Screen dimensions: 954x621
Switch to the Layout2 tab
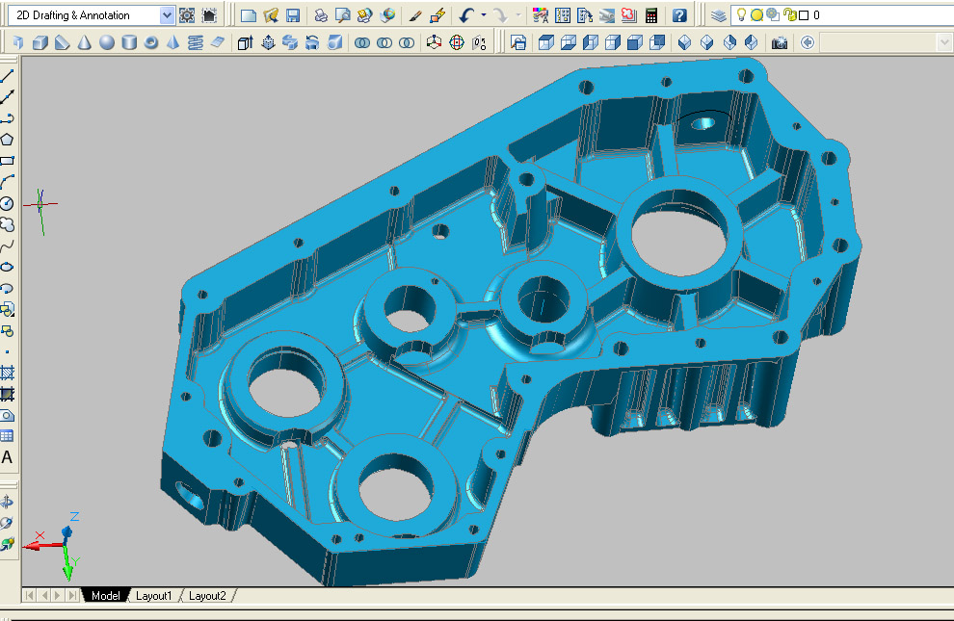coord(207,596)
